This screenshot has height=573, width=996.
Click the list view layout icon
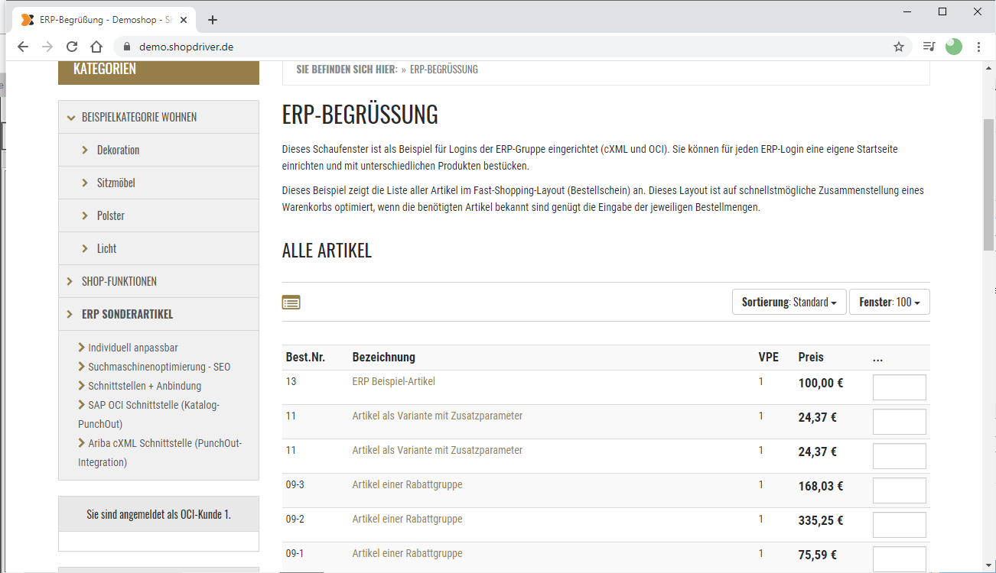(291, 303)
